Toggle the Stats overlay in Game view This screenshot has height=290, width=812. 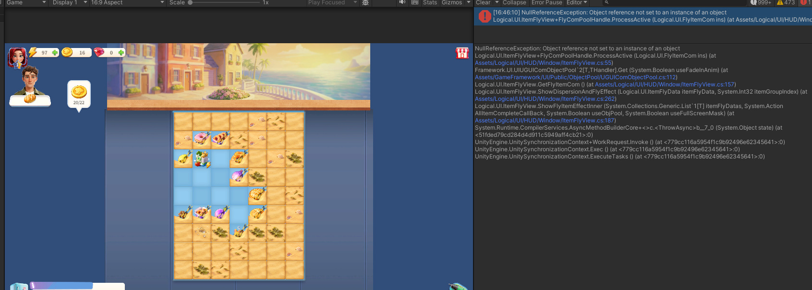click(430, 3)
